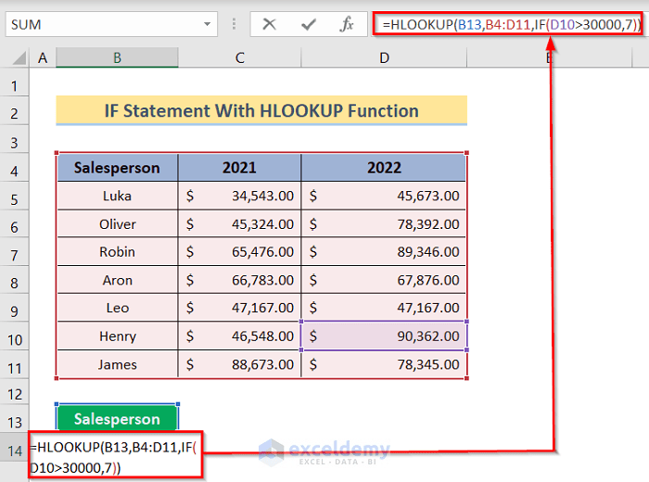Select the 65,476.00 cell
The height and width of the screenshot is (482, 649).
[x=239, y=251]
